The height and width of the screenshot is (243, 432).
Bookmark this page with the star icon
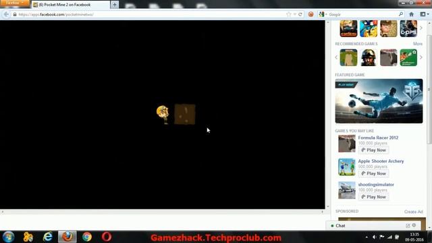(x=288, y=14)
